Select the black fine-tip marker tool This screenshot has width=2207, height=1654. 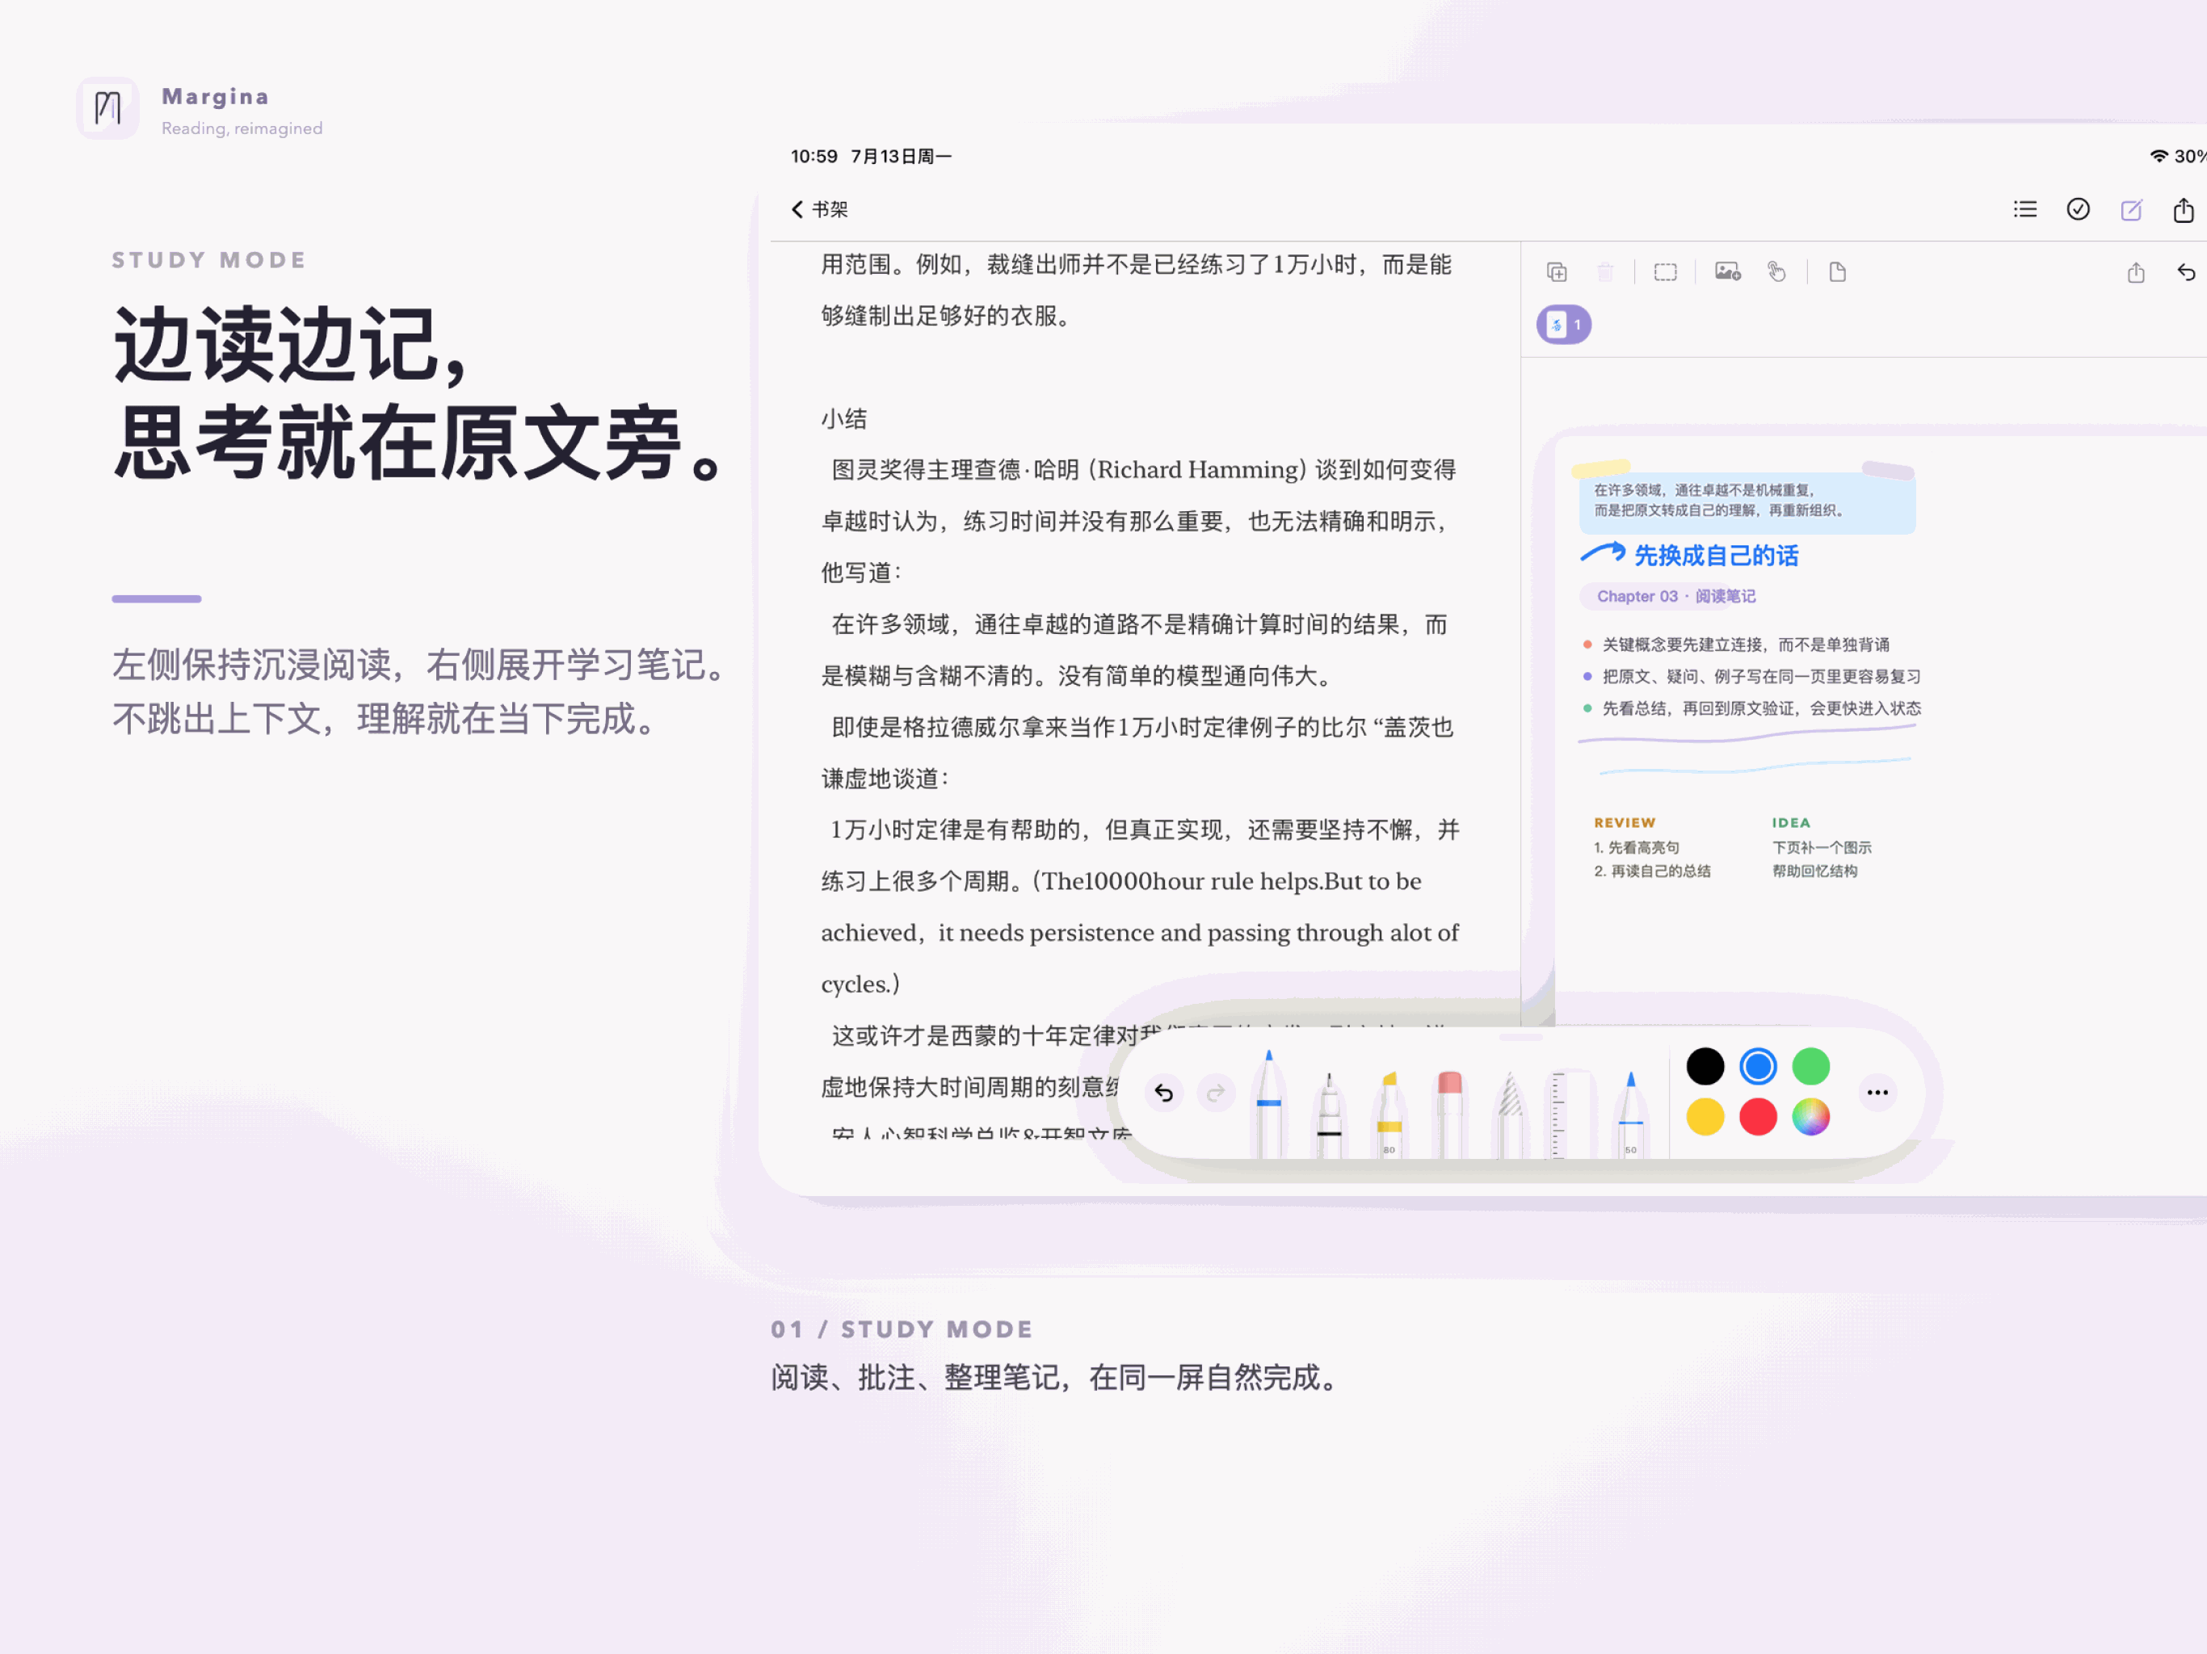click(1328, 1115)
